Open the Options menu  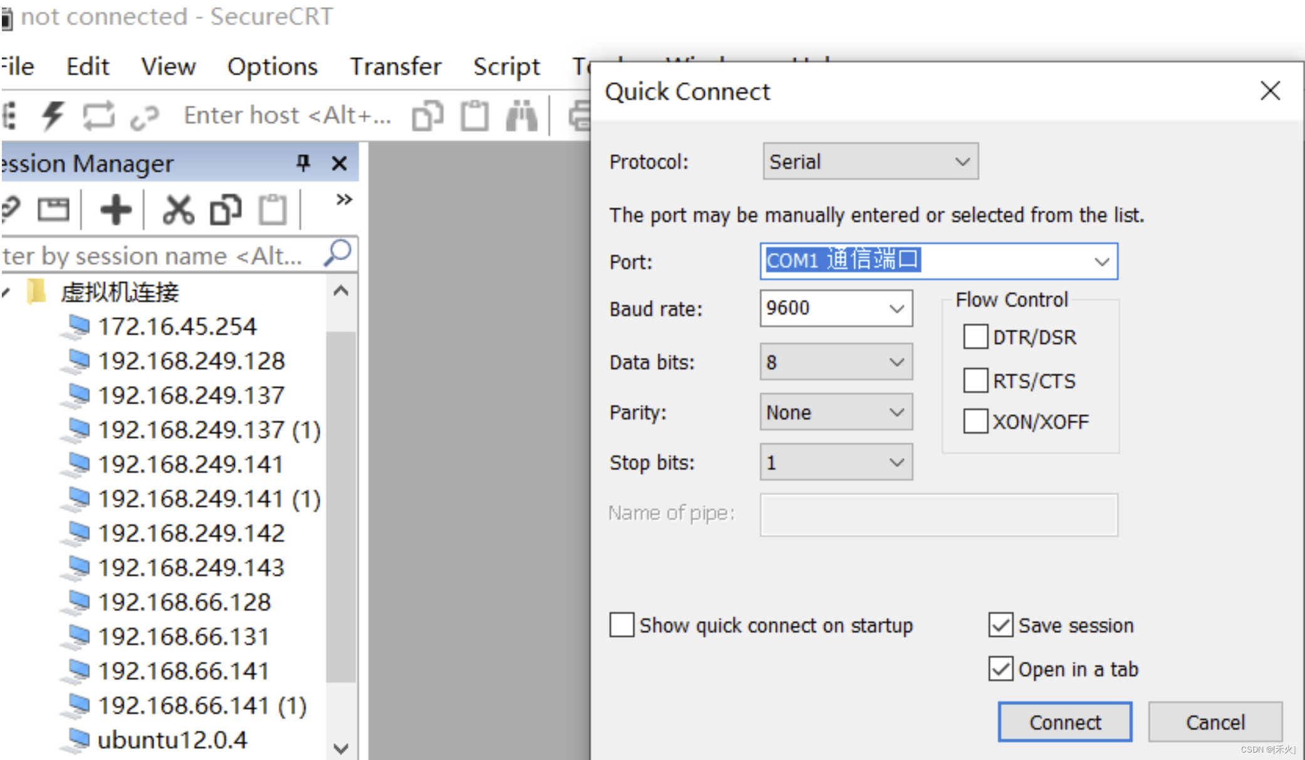click(272, 66)
